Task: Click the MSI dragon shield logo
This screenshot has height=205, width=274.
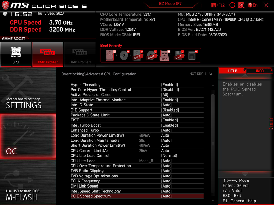Action: click(5, 5)
